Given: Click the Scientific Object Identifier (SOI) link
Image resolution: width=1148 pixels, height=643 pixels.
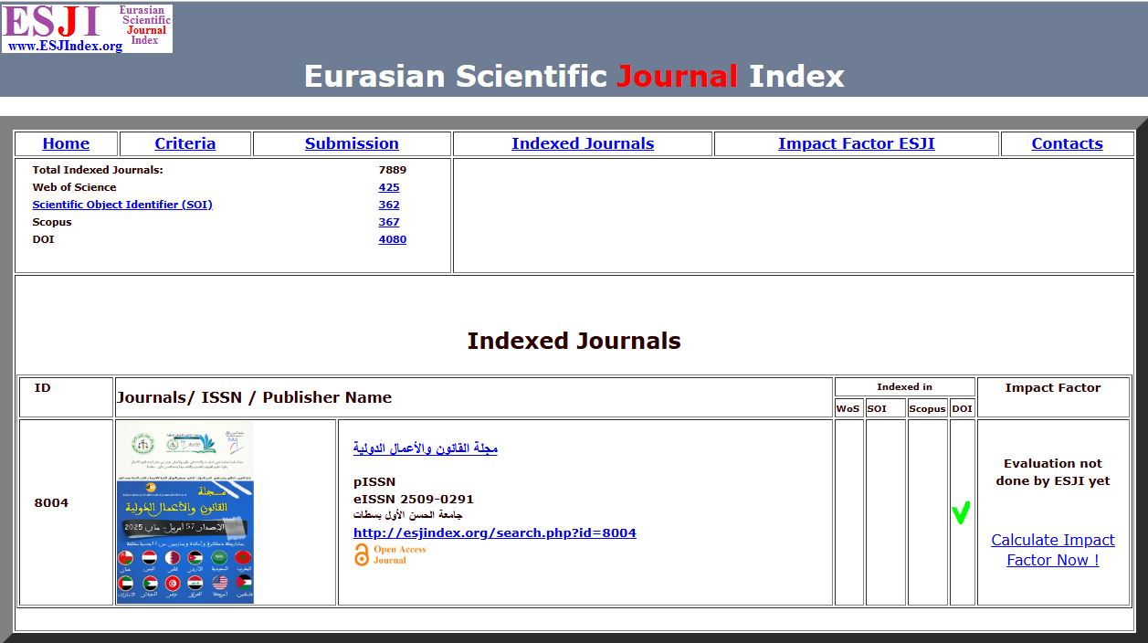Looking at the screenshot, I should [122, 205].
